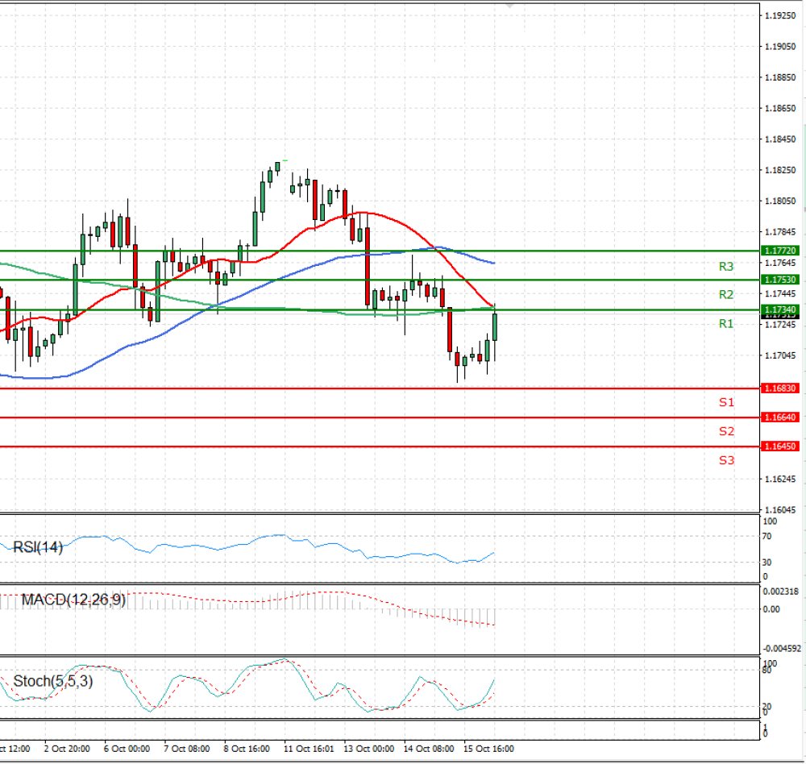The width and height of the screenshot is (806, 764).
Task: Click the chart shift triangle marker at top
Action: tap(509, 6)
